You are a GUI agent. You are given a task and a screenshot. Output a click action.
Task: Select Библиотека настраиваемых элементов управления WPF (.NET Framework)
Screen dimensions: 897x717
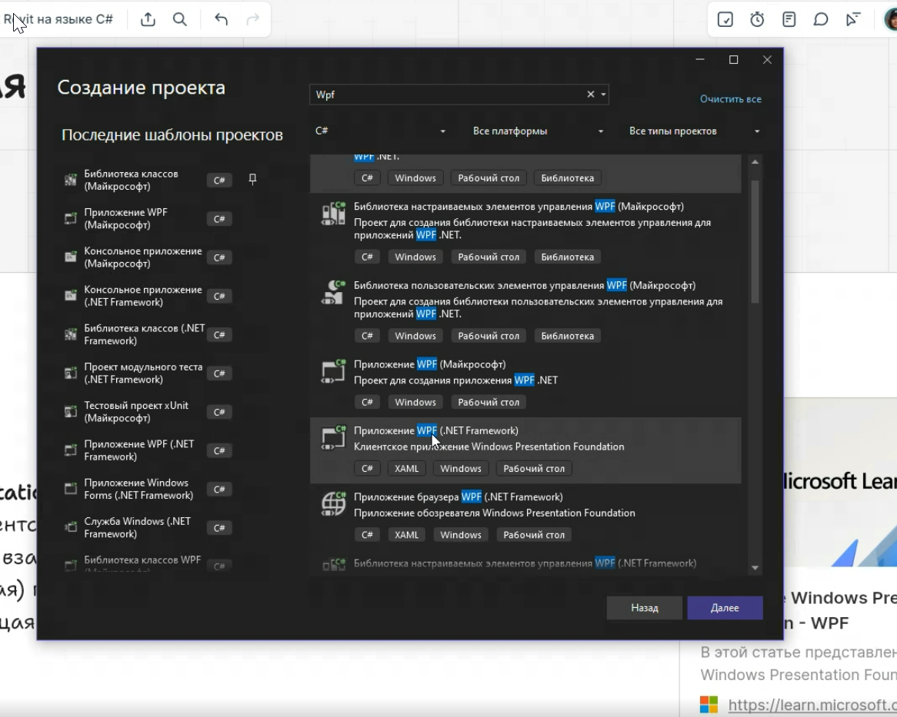tap(525, 563)
